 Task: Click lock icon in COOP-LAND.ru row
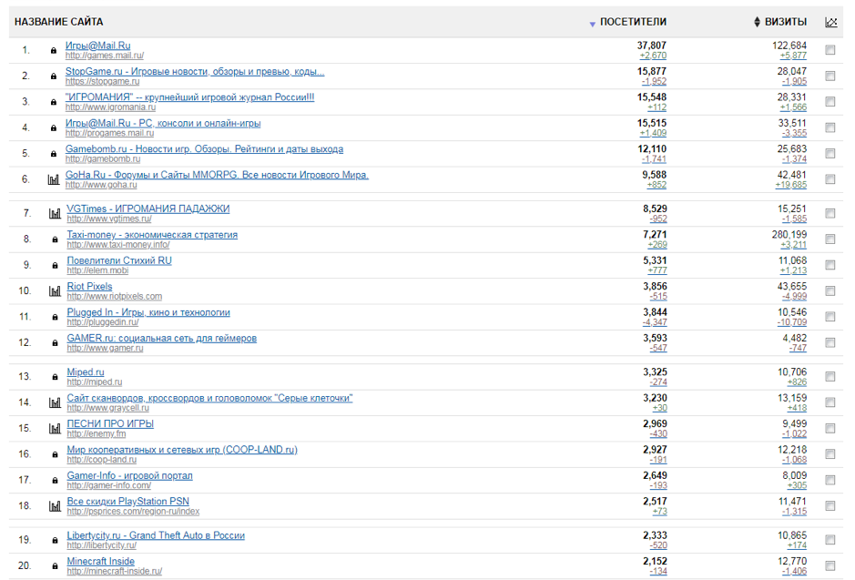(55, 454)
